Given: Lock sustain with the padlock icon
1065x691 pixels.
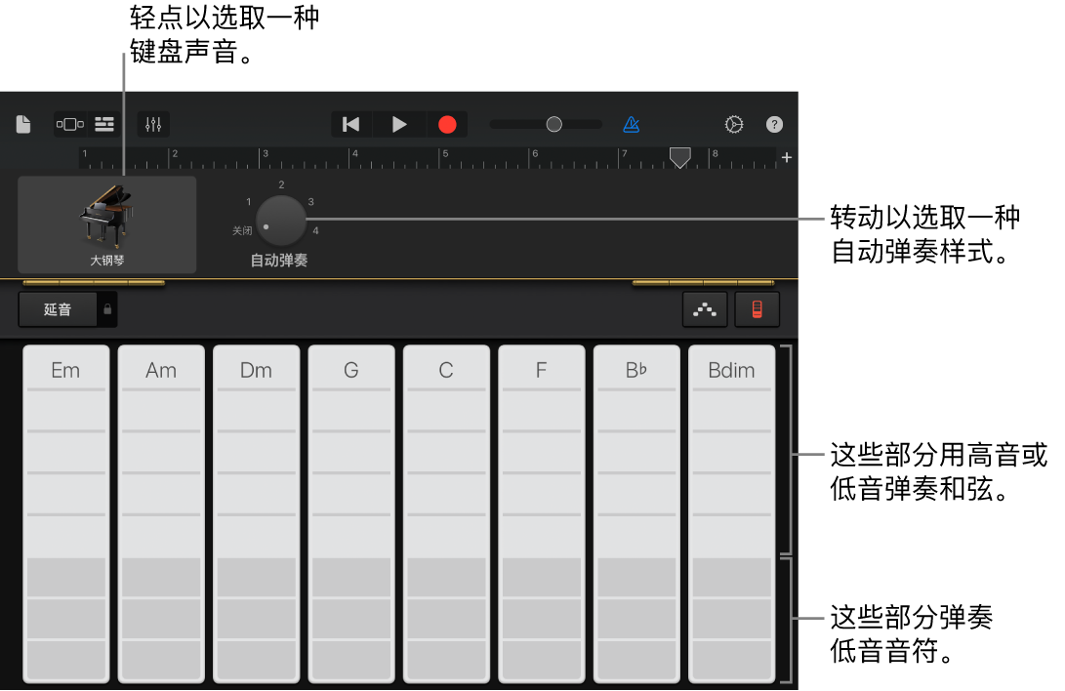Looking at the screenshot, I should click(107, 309).
